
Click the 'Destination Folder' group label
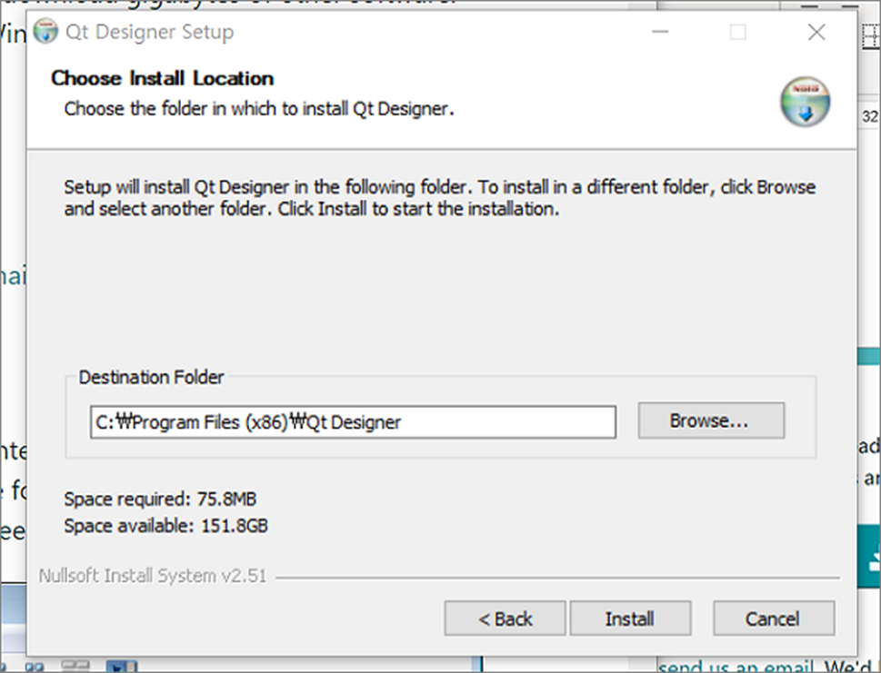coord(151,377)
